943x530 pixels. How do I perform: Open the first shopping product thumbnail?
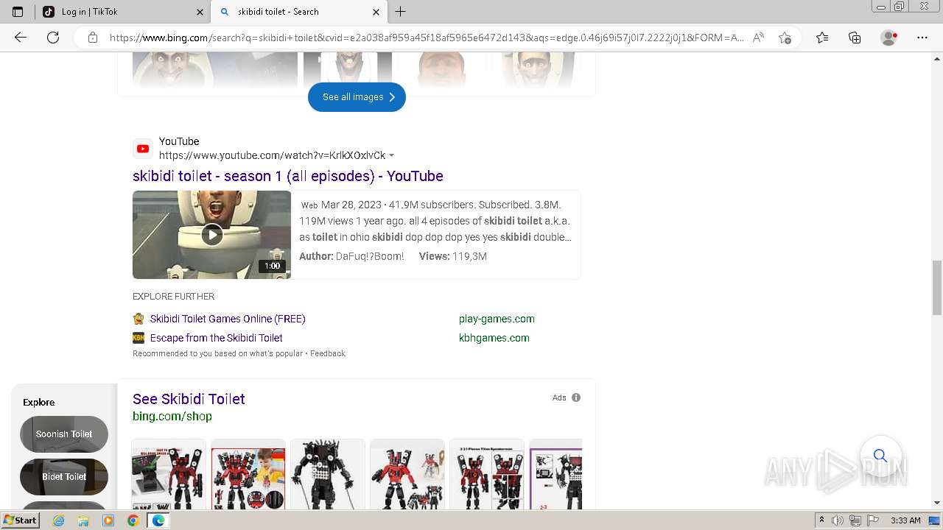coord(169,475)
